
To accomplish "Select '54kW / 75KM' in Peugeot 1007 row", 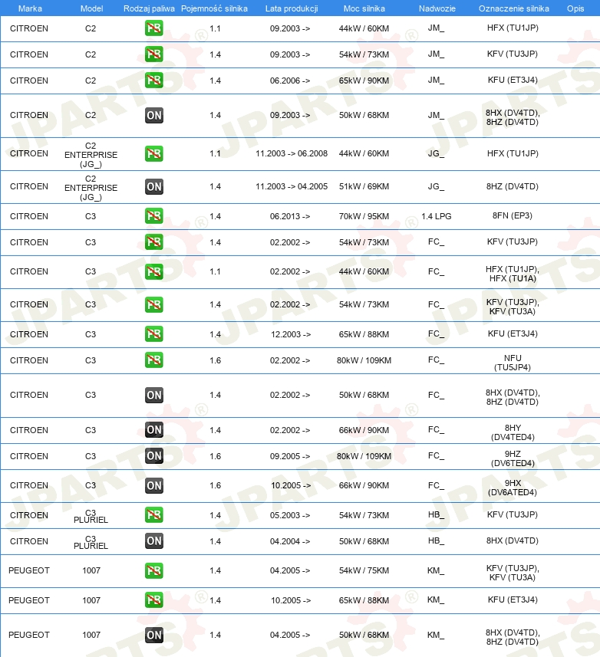I will 364,570.
